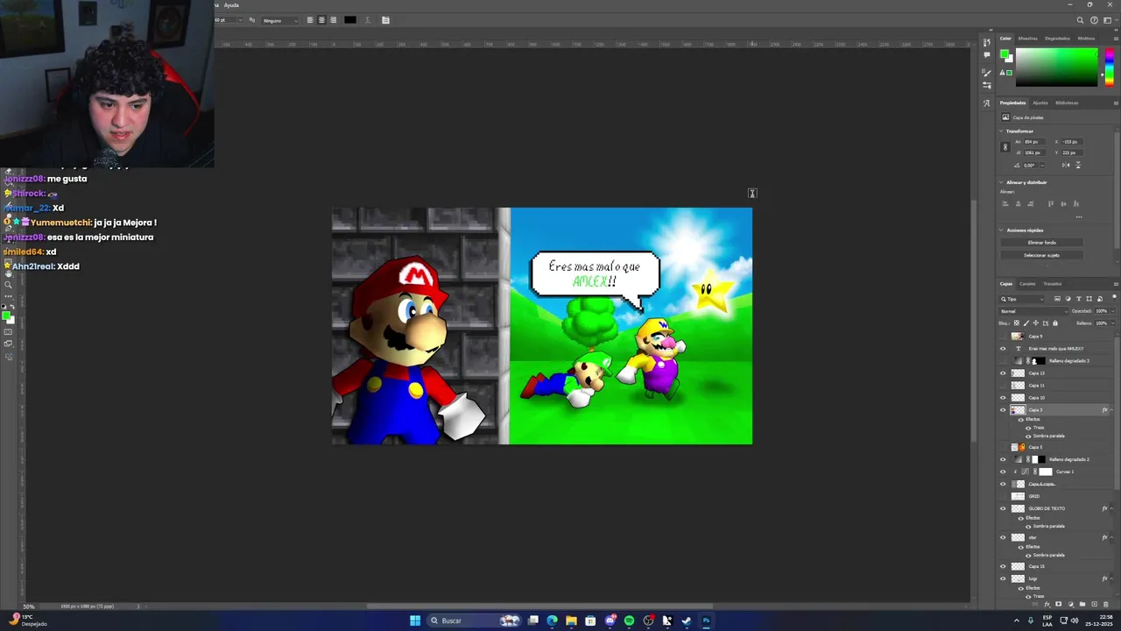The width and height of the screenshot is (1121, 631).
Task: Toggle Trazo effect visibility on Capa 3
Action: coord(1028,428)
